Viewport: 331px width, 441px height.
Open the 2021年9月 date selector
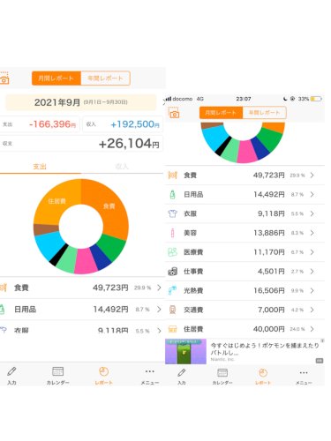81,102
